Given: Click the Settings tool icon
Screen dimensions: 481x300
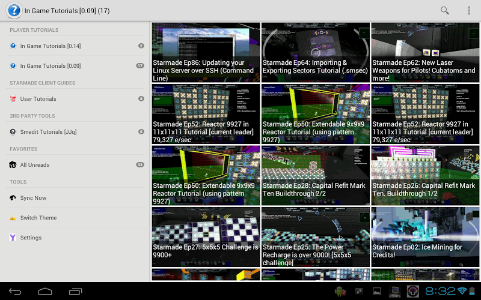Looking at the screenshot, I should [13, 238].
